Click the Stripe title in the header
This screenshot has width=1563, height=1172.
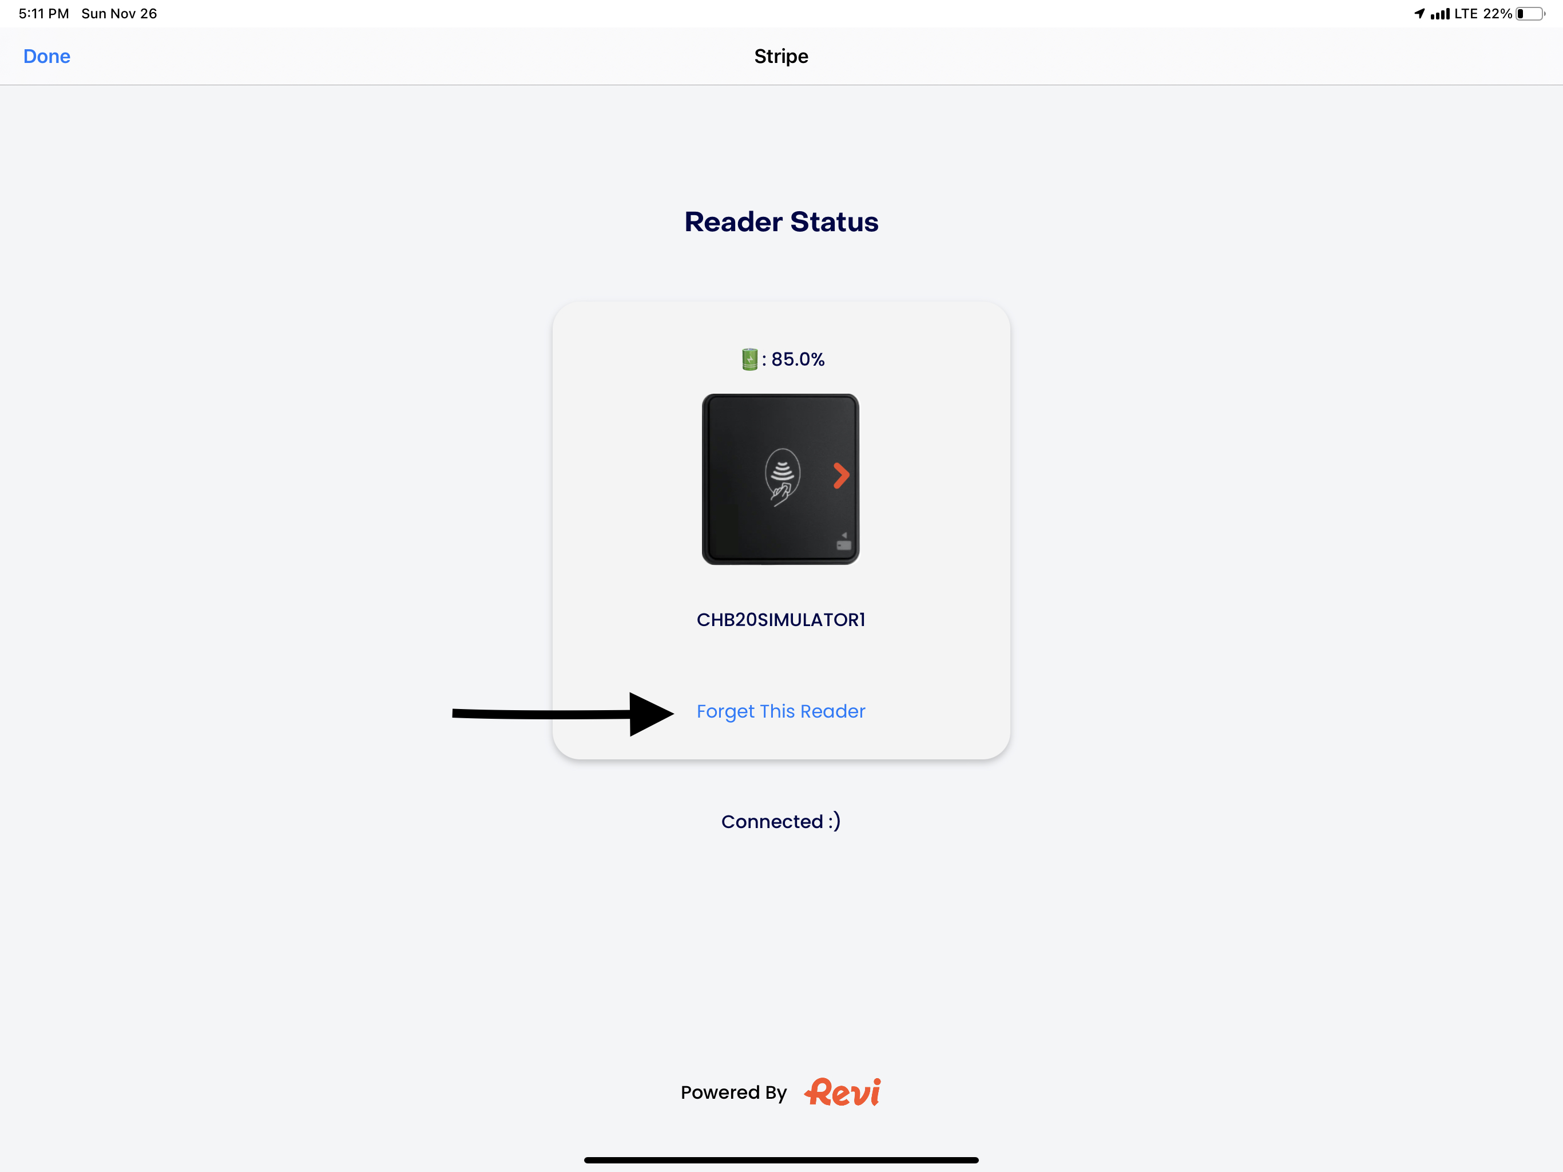[x=781, y=56]
